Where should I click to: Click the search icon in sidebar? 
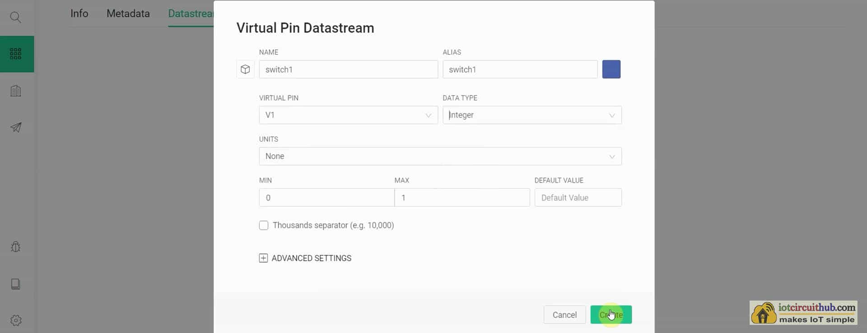click(x=16, y=18)
